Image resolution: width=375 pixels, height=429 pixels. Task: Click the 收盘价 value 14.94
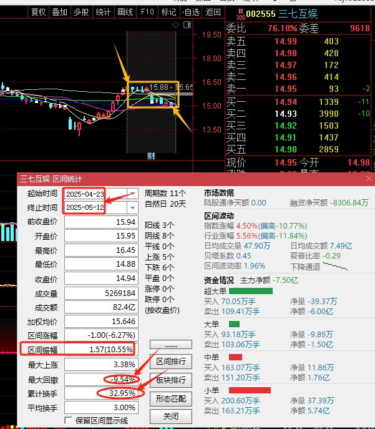pyautogui.click(x=102, y=279)
